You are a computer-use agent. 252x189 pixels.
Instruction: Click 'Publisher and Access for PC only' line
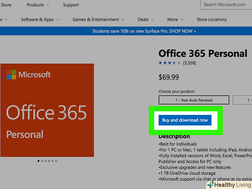tap(190, 161)
